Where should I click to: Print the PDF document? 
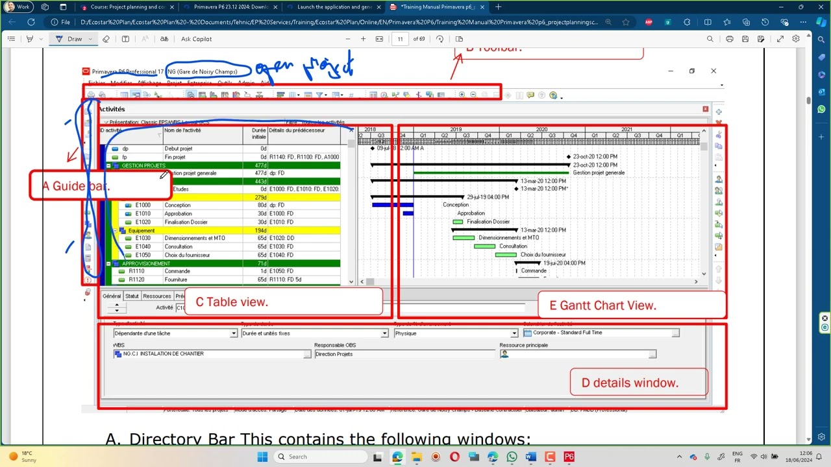[729, 39]
